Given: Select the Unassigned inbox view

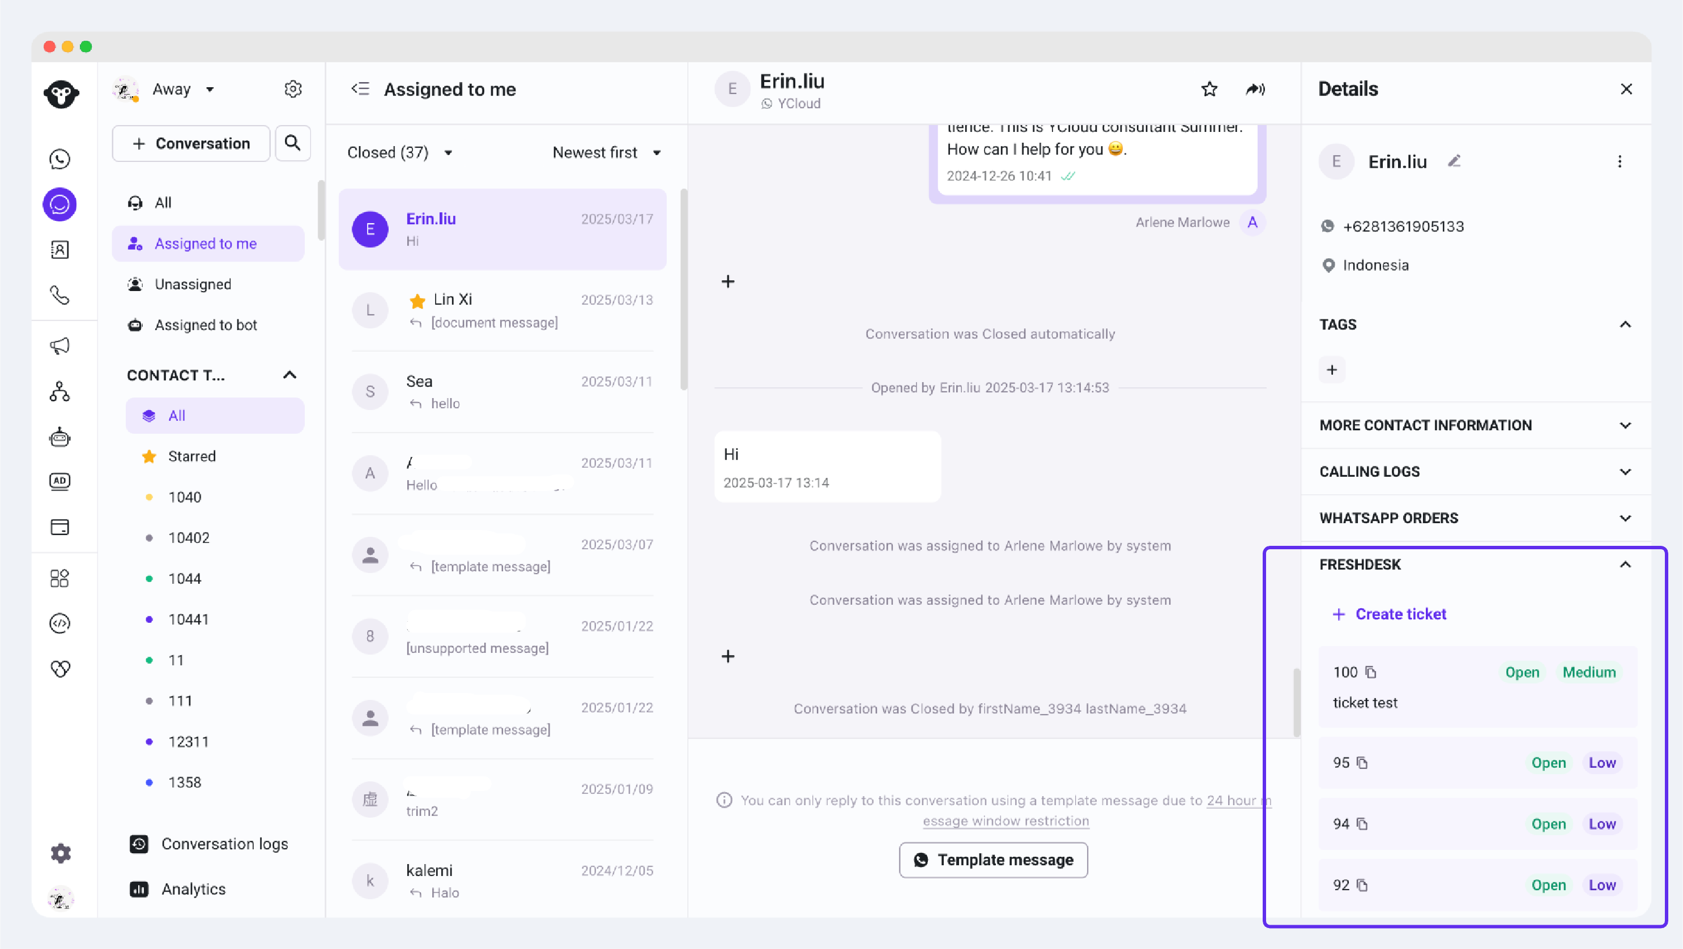Looking at the screenshot, I should coord(193,284).
